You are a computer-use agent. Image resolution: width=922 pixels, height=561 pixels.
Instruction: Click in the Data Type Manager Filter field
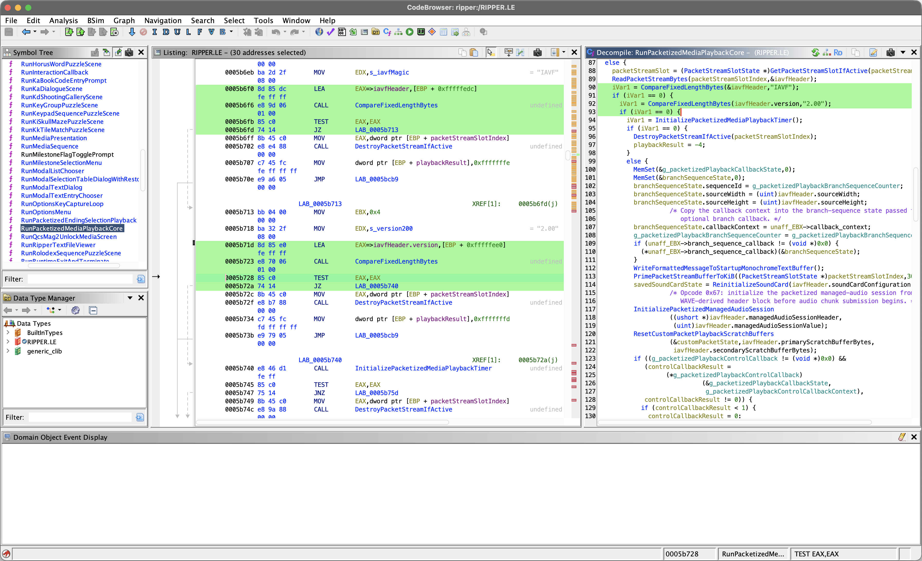(80, 417)
